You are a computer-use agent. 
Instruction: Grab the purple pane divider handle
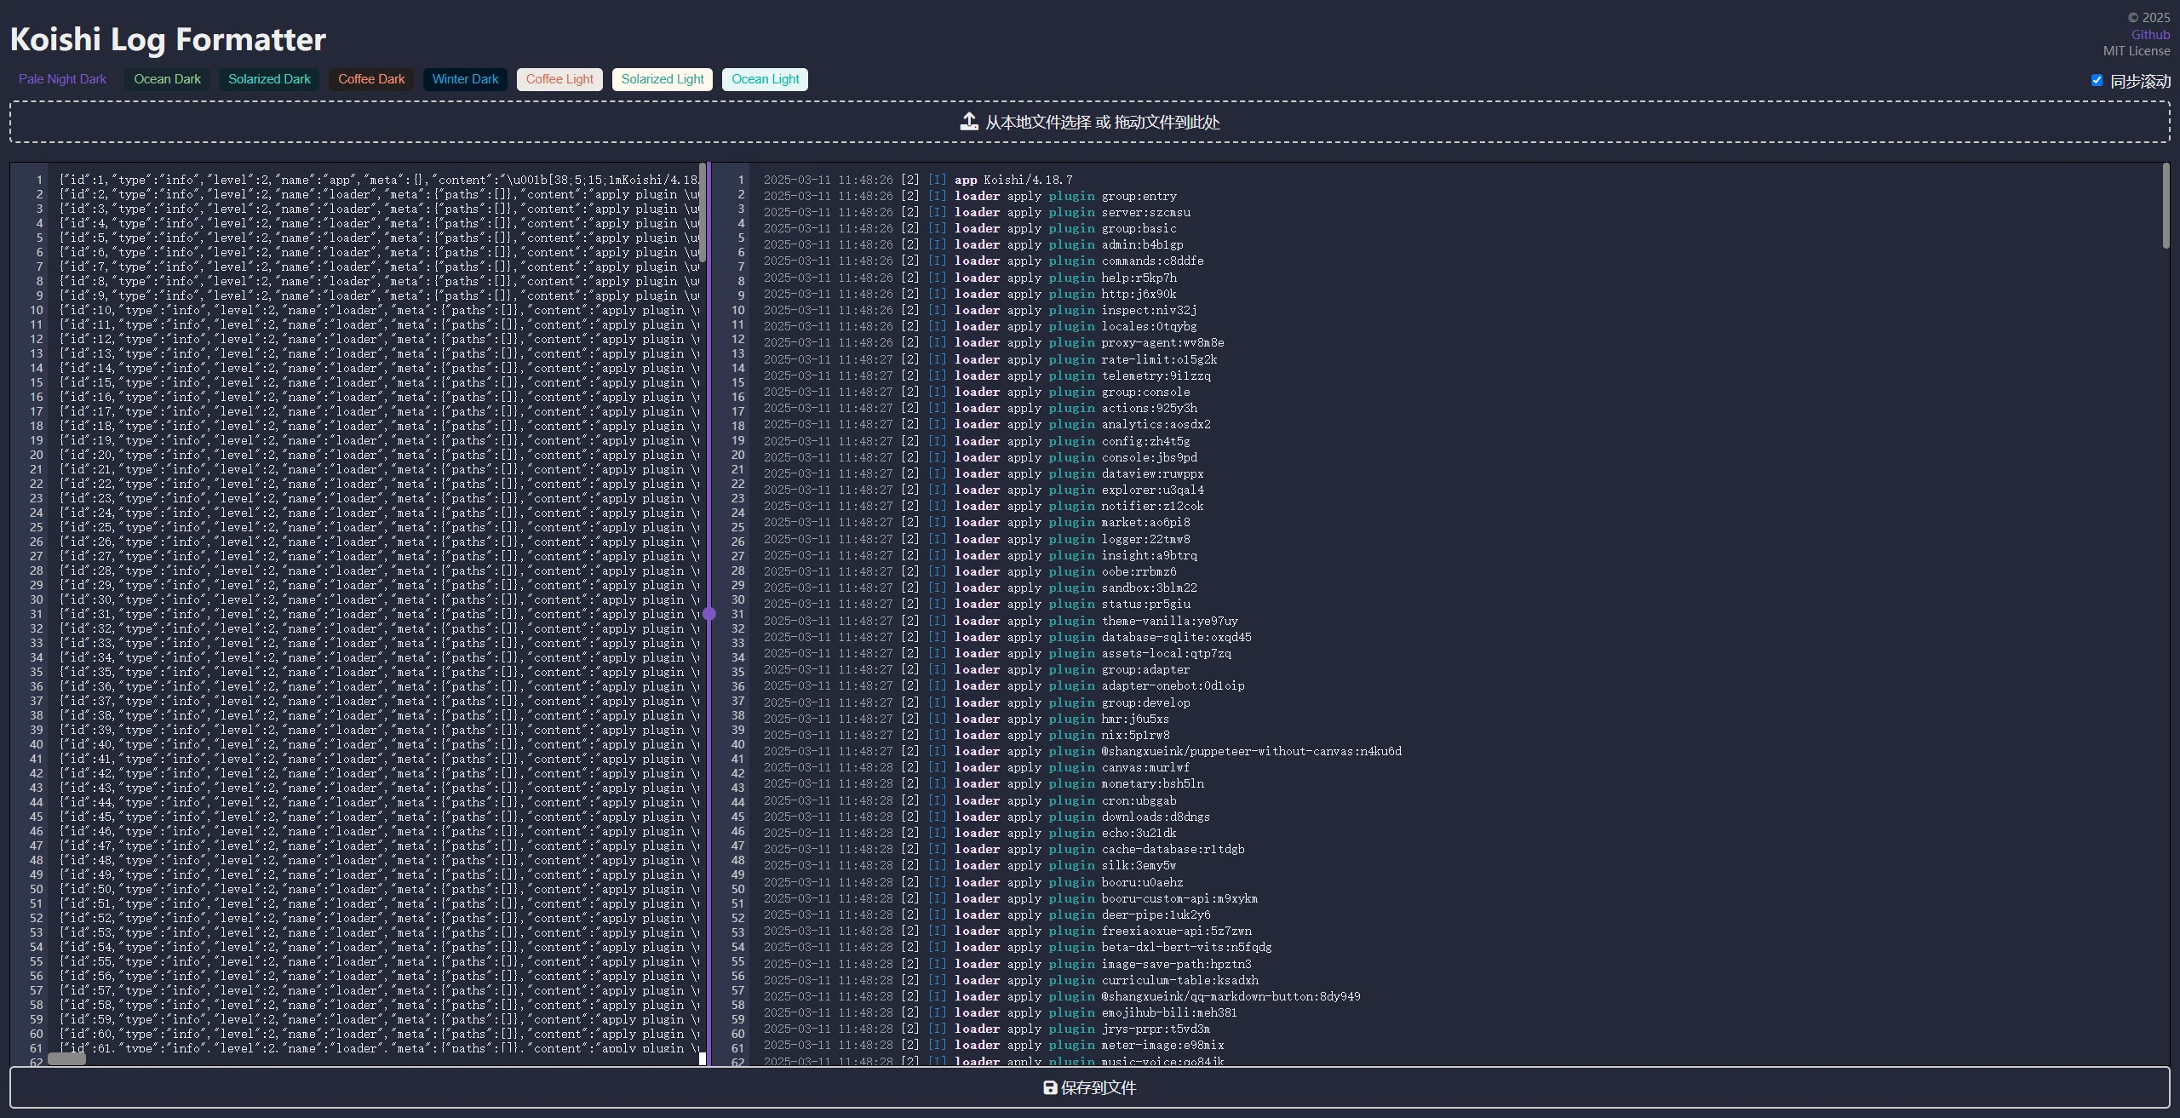coord(709,613)
